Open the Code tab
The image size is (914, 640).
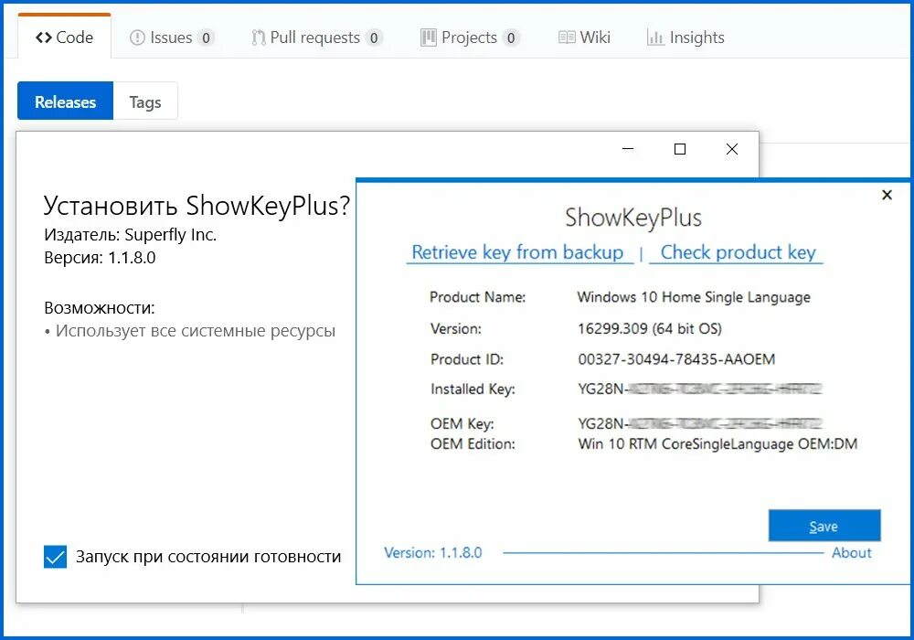point(65,37)
